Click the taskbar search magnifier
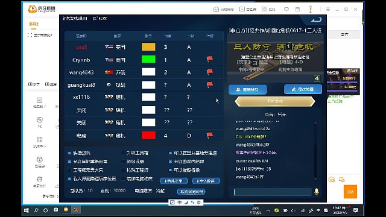The width and height of the screenshot is (386, 217). pyautogui.click(x=36, y=210)
